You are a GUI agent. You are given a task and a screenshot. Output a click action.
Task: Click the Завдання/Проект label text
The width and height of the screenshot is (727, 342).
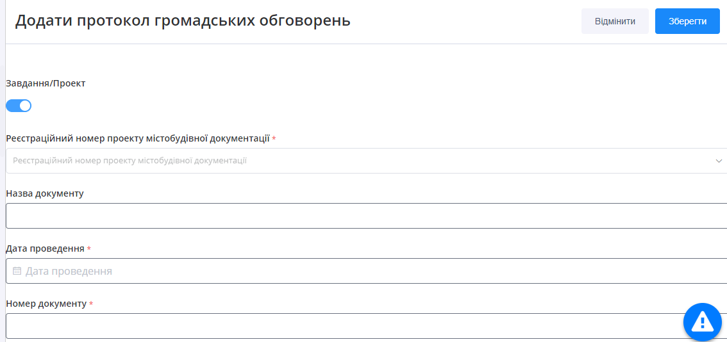point(46,83)
